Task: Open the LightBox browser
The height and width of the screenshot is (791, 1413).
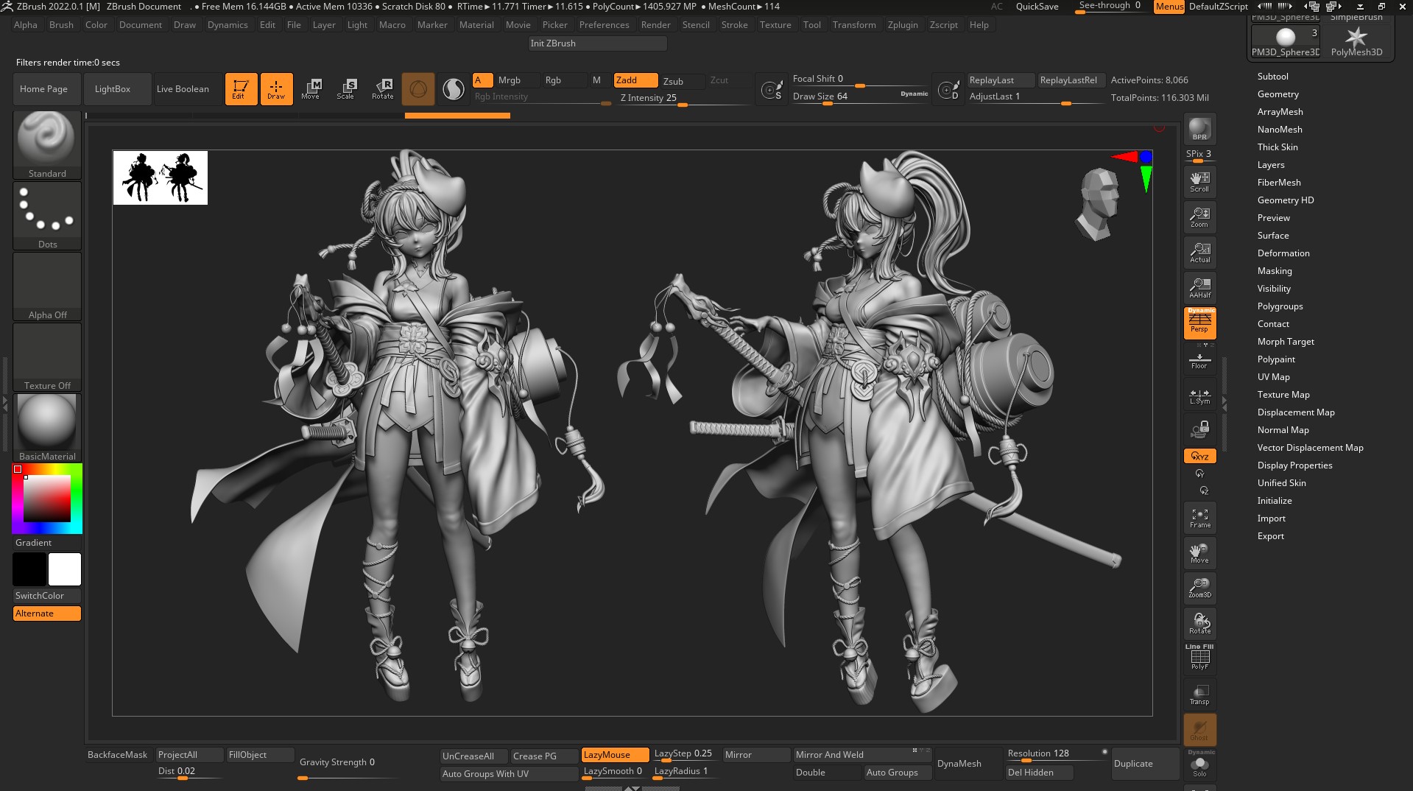Action: pyautogui.click(x=118, y=89)
